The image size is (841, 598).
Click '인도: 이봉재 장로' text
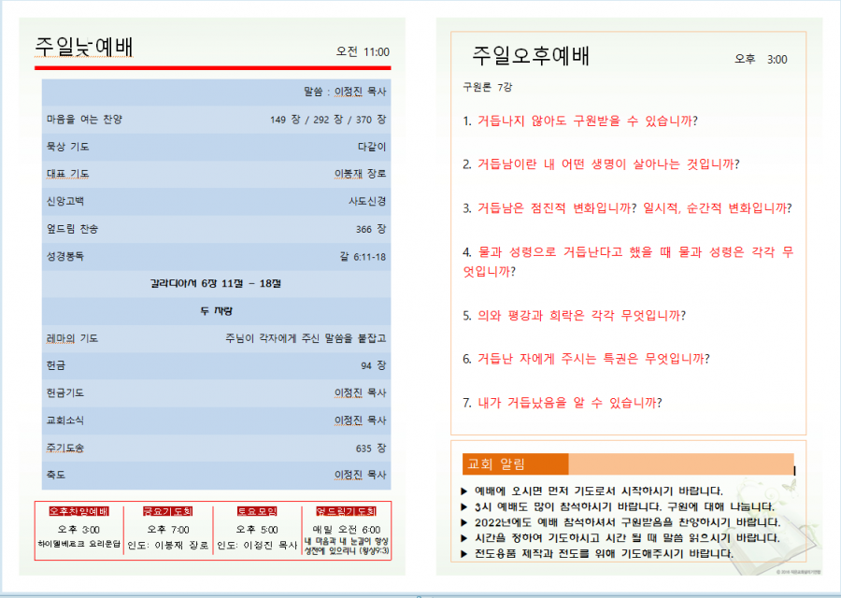(x=168, y=545)
